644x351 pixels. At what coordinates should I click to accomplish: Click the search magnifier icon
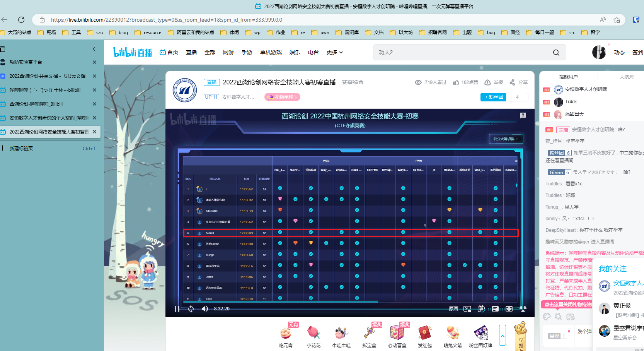(556, 52)
